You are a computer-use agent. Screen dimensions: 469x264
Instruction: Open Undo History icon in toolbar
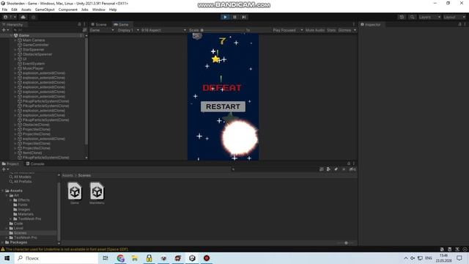pyautogui.click(x=402, y=17)
